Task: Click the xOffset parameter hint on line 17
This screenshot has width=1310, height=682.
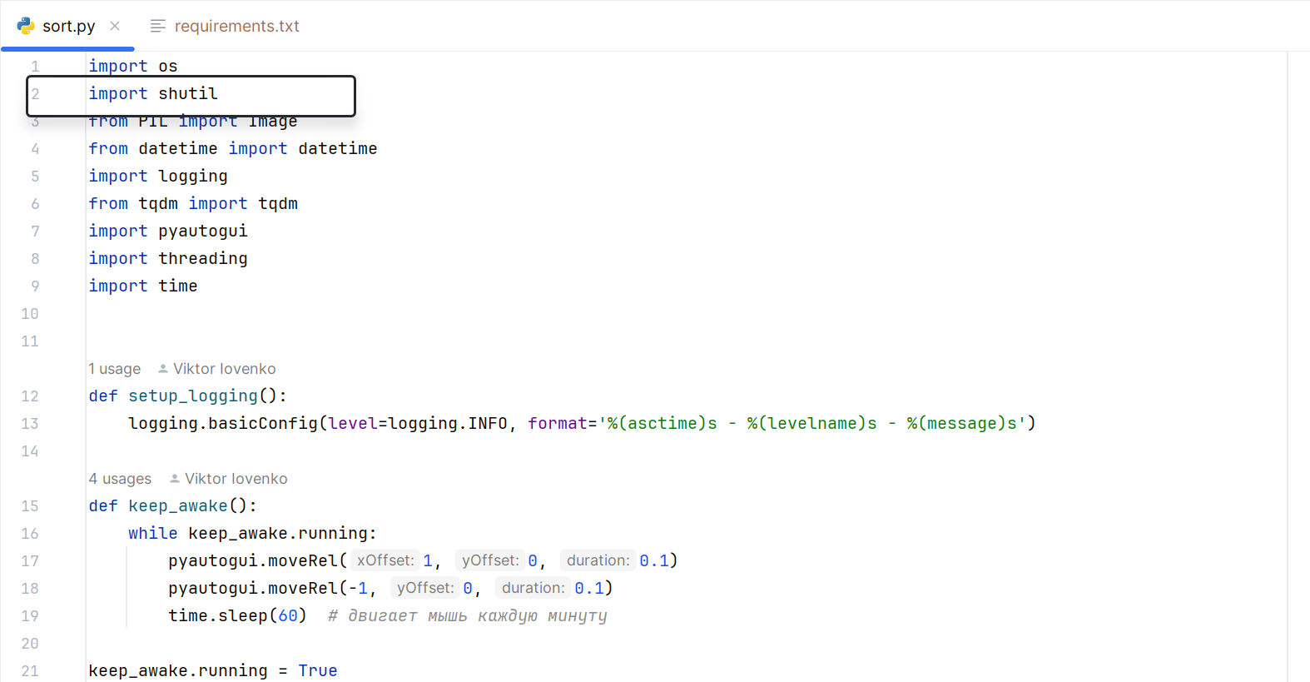Action: 385,560
